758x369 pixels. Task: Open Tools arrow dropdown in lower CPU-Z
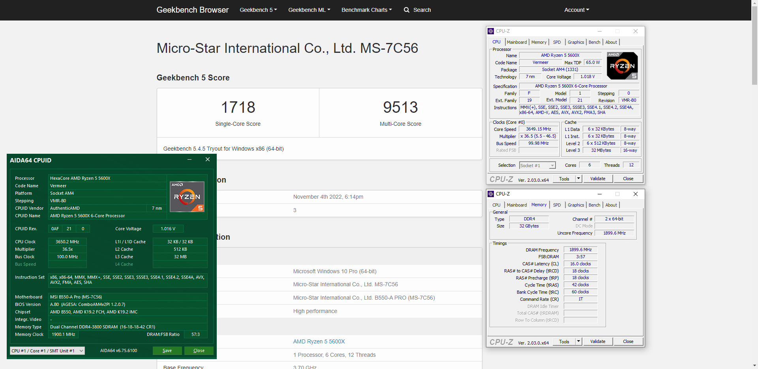579,342
